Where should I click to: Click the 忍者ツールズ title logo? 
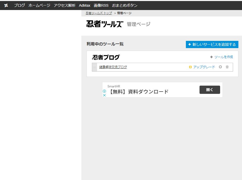(105, 24)
